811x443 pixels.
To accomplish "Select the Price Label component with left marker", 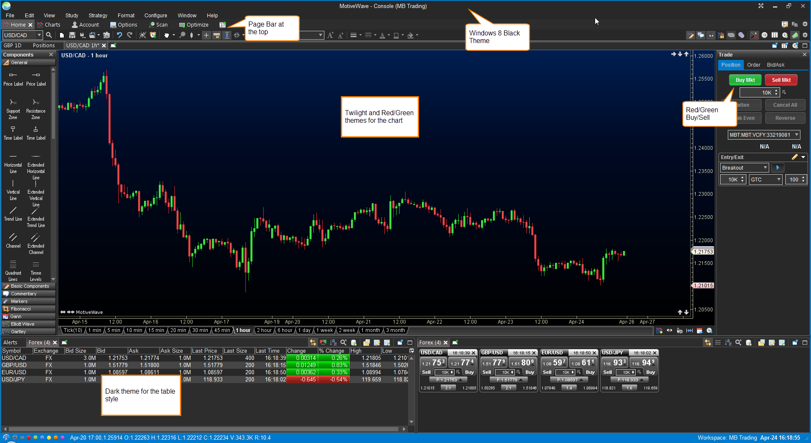I will pyautogui.click(x=13, y=78).
